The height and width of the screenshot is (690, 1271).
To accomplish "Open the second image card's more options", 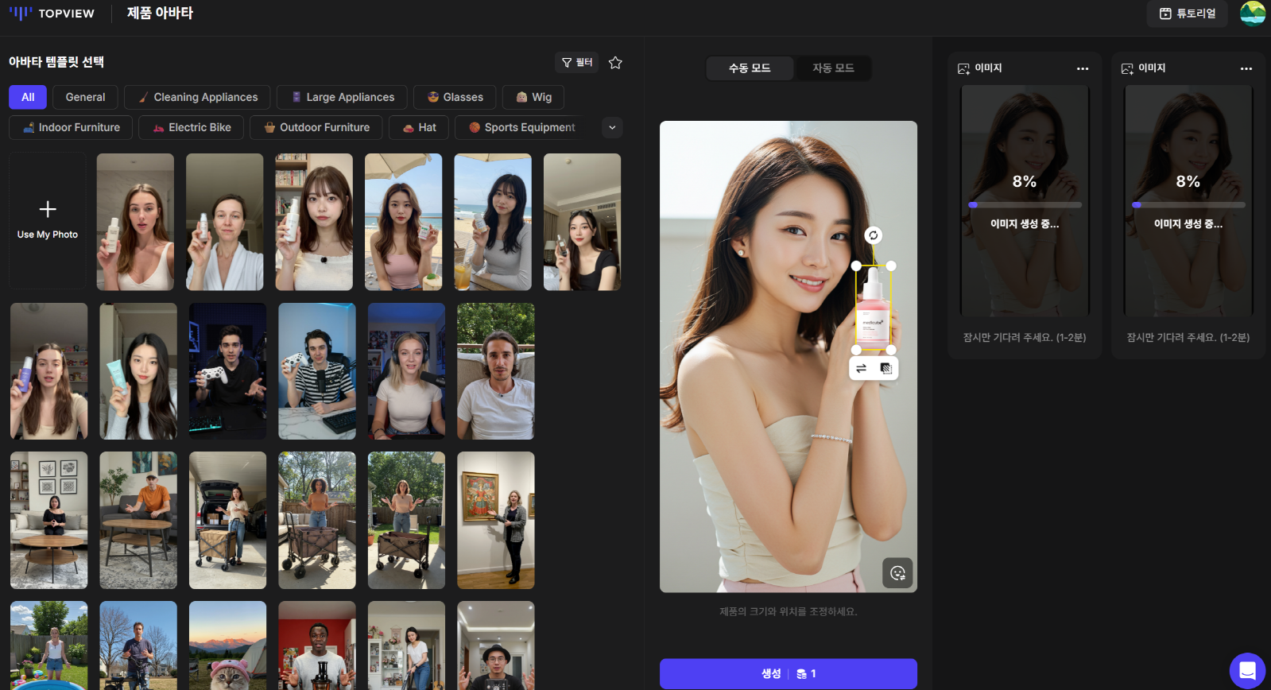I will pos(1246,68).
